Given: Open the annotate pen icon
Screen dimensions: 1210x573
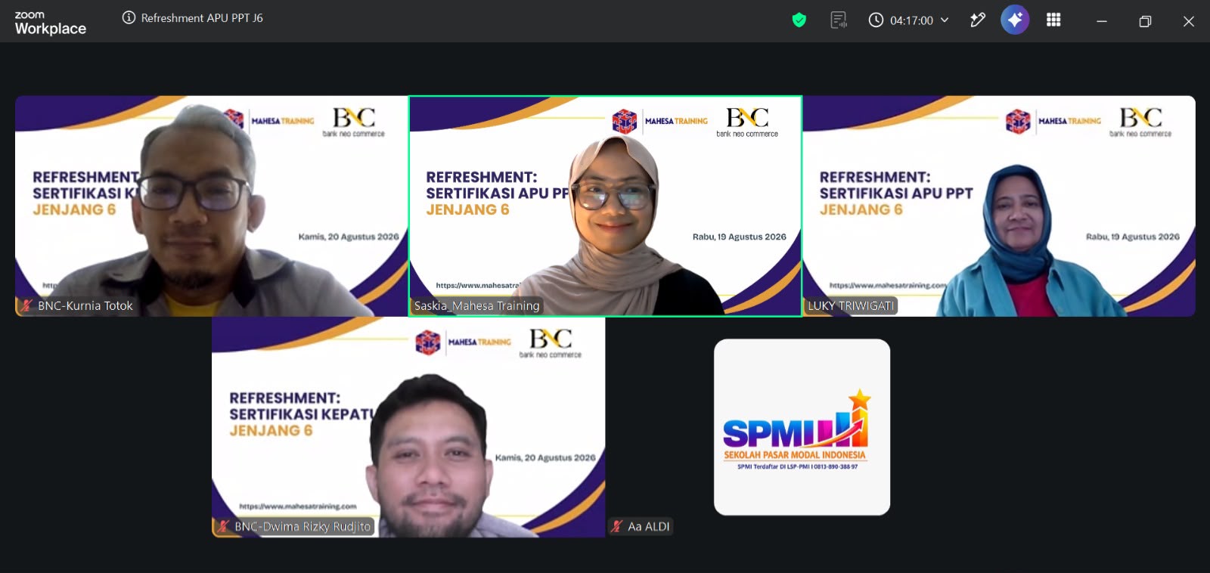Looking at the screenshot, I should (978, 20).
